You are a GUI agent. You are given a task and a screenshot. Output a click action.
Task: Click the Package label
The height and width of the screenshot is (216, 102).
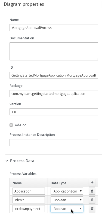coord(16,86)
